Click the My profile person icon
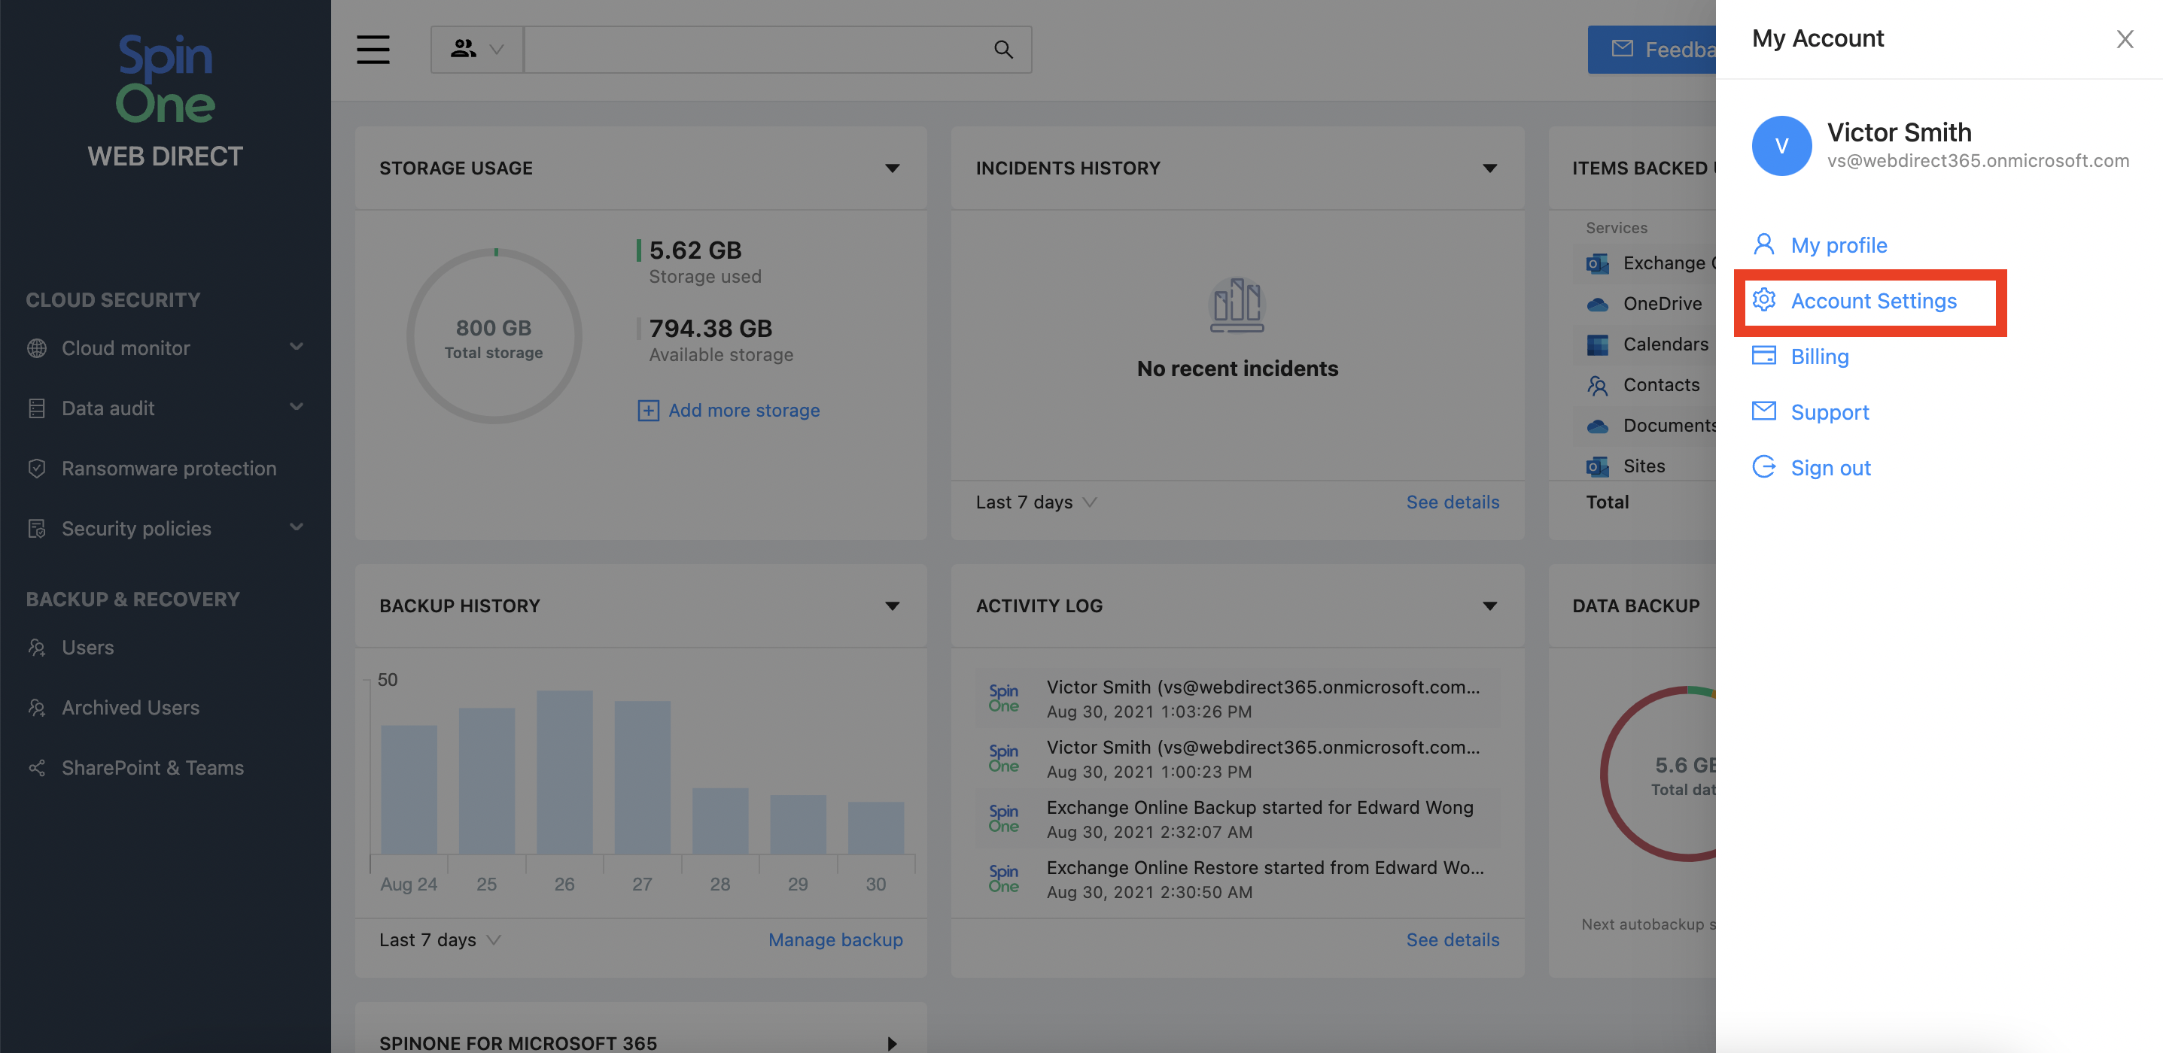Image resolution: width=2163 pixels, height=1053 pixels. (x=1763, y=244)
